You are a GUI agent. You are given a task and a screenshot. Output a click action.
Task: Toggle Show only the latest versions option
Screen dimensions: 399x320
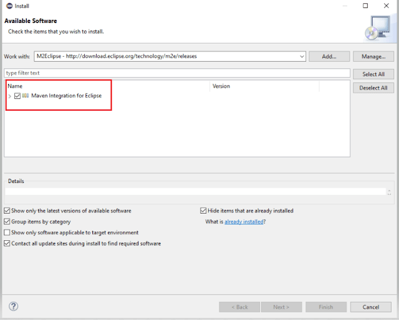[x=7, y=211]
